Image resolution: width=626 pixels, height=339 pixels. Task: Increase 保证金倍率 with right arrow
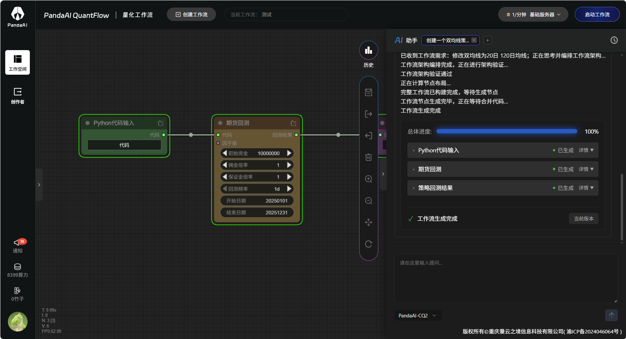pyautogui.click(x=289, y=177)
